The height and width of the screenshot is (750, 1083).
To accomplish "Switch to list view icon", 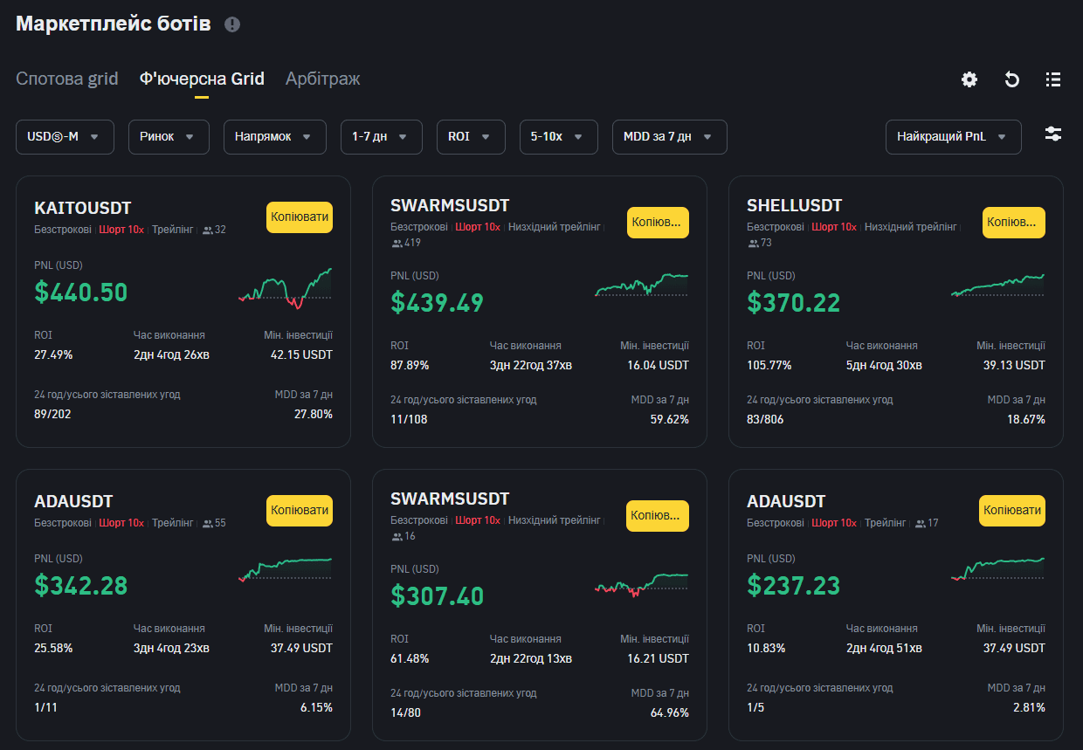I will pos(1053,79).
